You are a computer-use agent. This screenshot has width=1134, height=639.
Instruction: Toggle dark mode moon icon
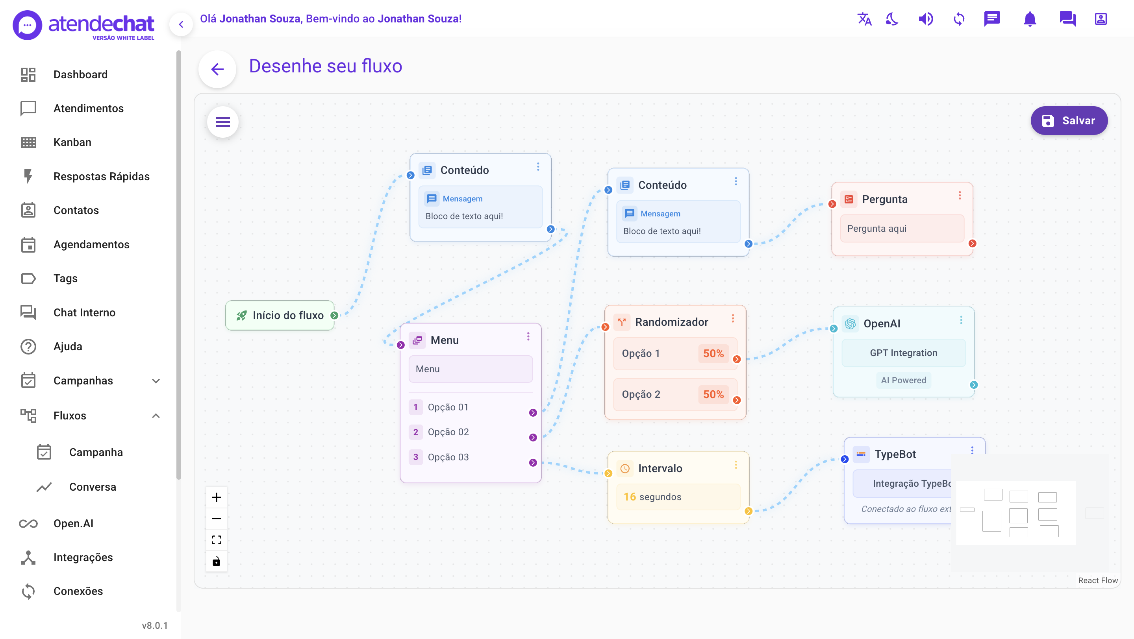(x=891, y=19)
